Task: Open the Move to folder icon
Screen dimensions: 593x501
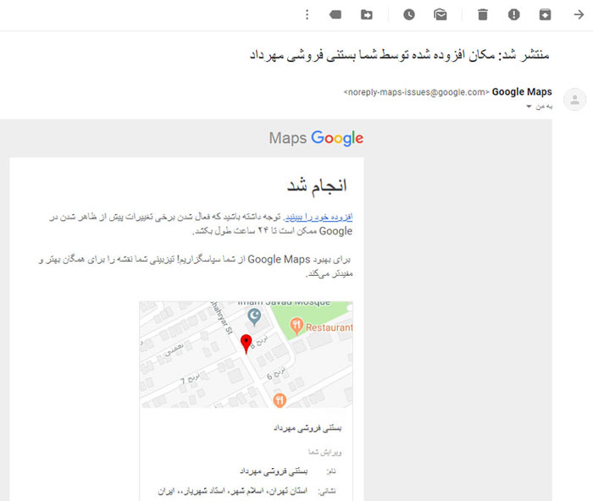Action: [367, 14]
